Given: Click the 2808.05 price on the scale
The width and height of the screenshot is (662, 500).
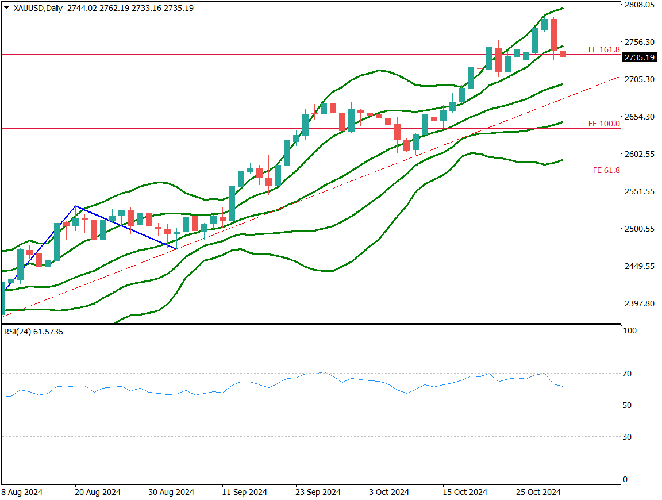Looking at the screenshot, I should coord(640,5).
